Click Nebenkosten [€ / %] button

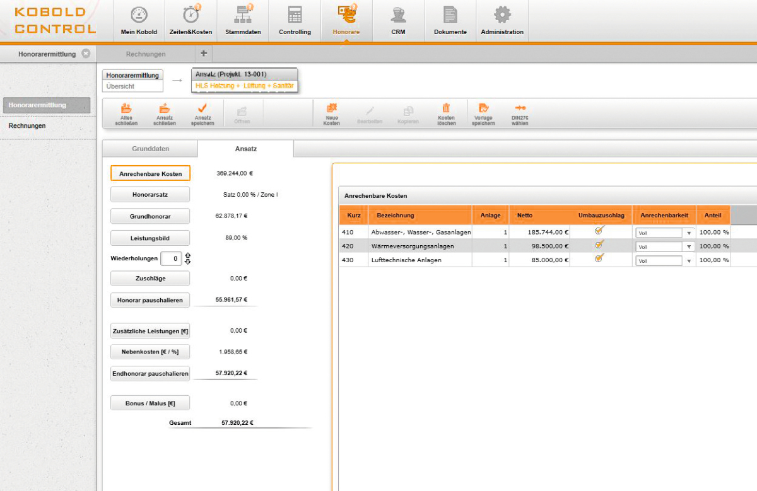click(150, 352)
